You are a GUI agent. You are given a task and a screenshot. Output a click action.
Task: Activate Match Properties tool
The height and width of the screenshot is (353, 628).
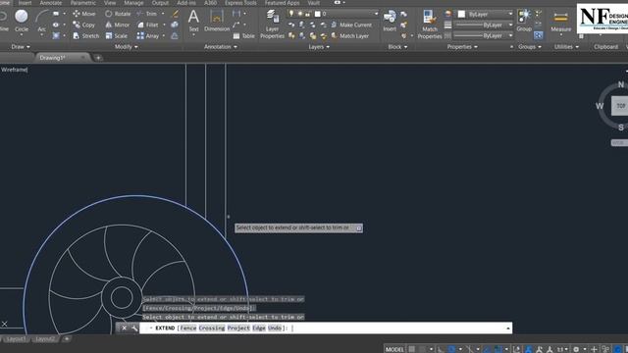click(x=430, y=24)
